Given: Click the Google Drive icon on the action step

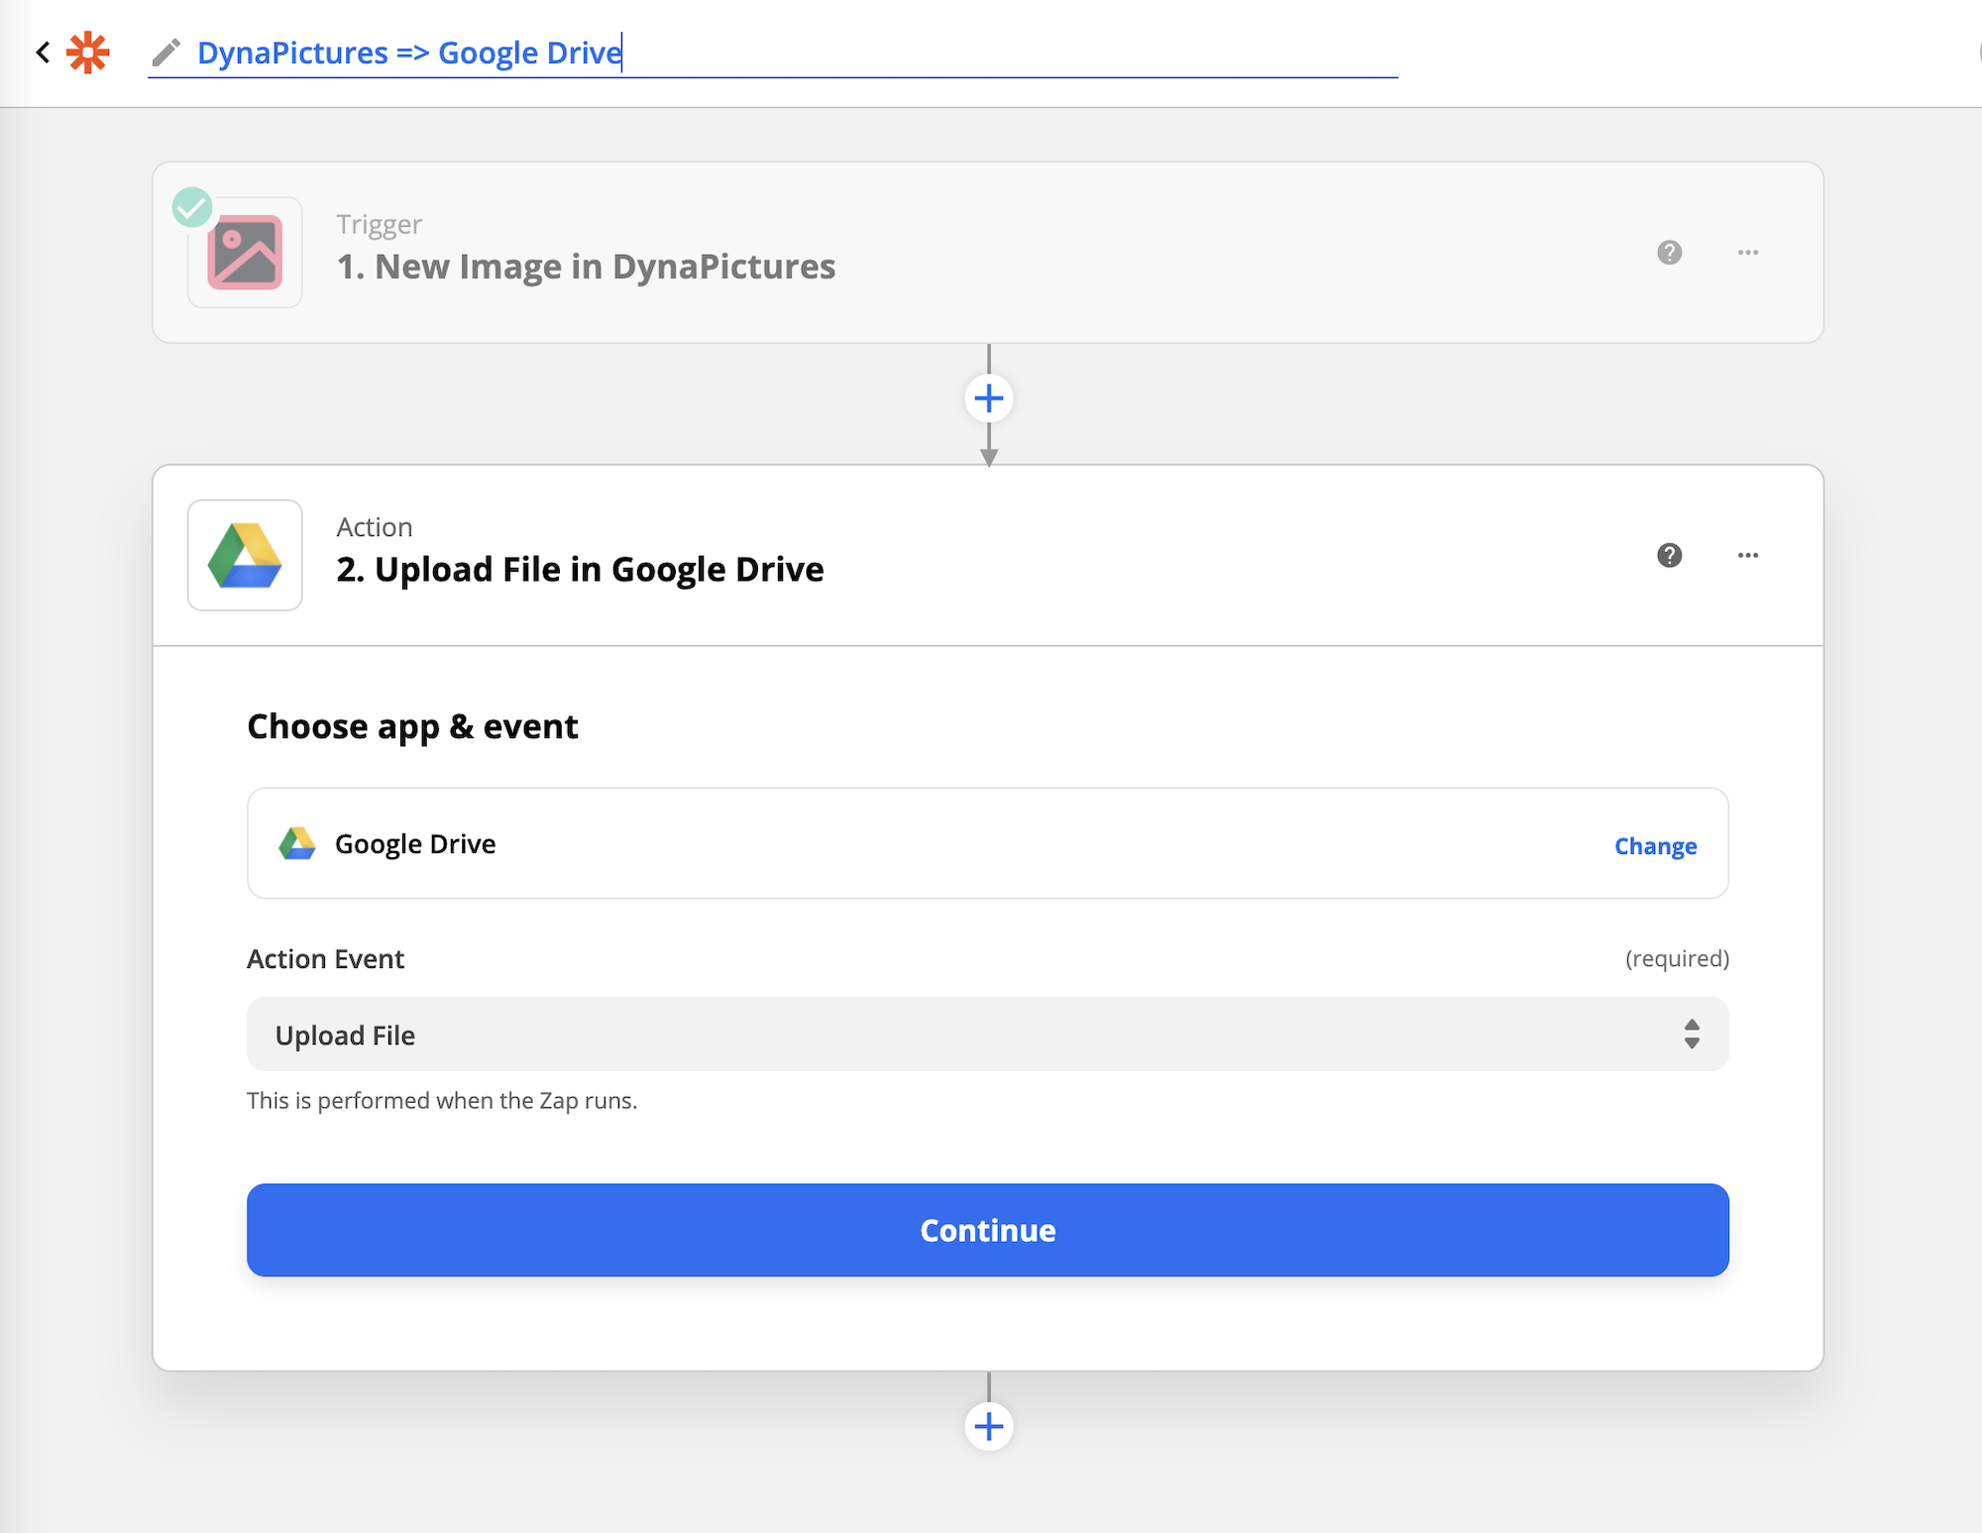Looking at the screenshot, I should (x=244, y=556).
